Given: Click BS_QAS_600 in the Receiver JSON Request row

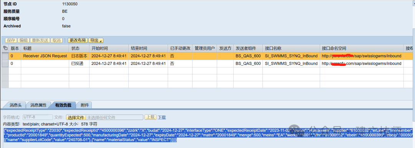Looking at the screenshot, I should coord(248,56).
